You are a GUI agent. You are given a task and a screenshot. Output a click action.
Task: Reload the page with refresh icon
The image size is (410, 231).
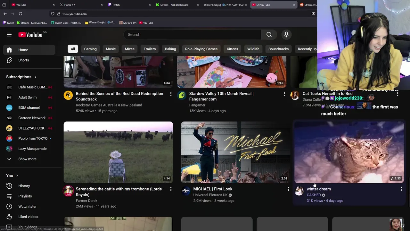[x=20, y=14]
